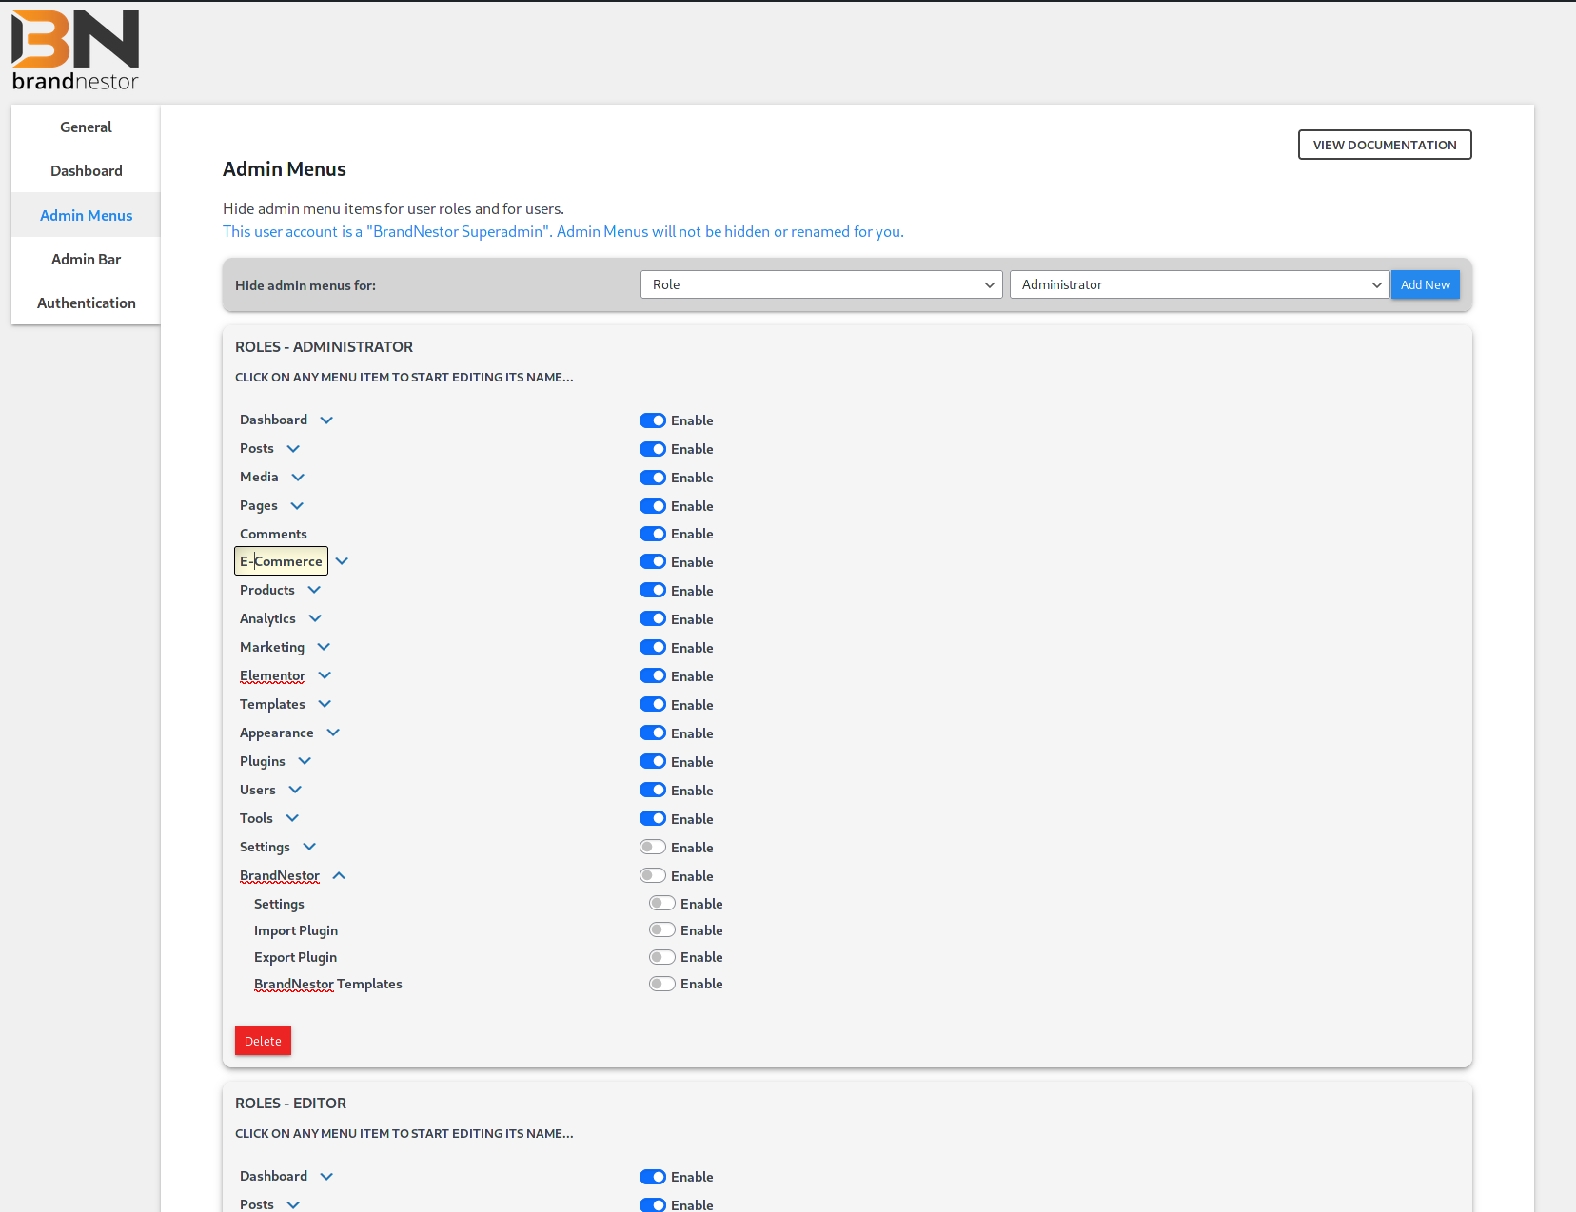This screenshot has width=1576, height=1212.
Task: Toggle Enable switch for E-Commerce
Action: pos(653,562)
